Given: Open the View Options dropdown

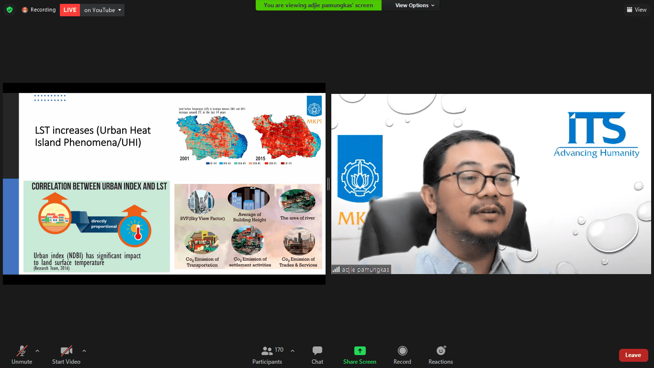Looking at the screenshot, I should point(415,5).
